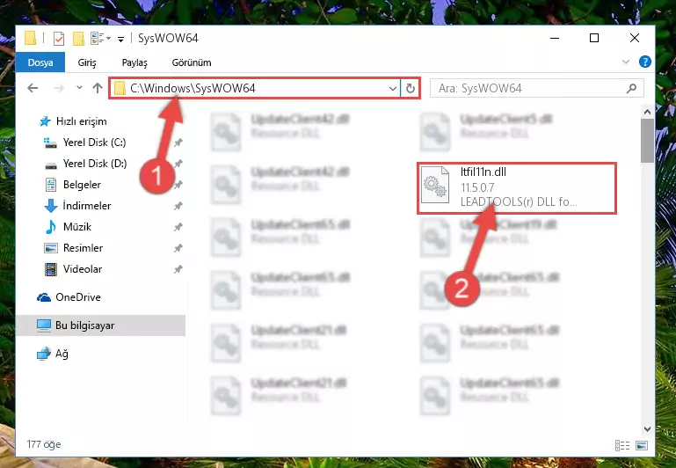
Task: Open recent locations dropdown arrow
Action: pyautogui.click(x=79, y=88)
